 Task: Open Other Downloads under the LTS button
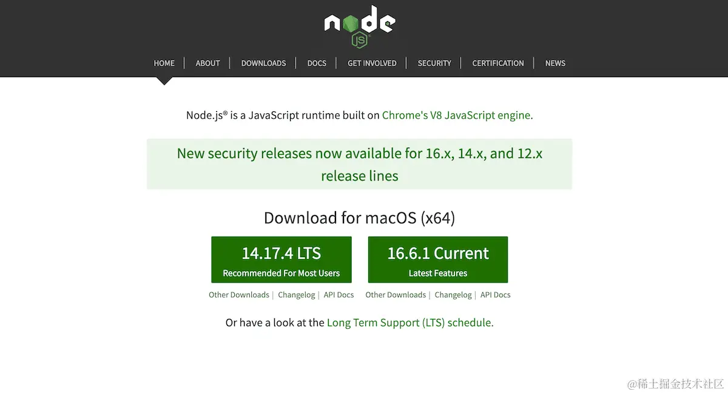238,295
